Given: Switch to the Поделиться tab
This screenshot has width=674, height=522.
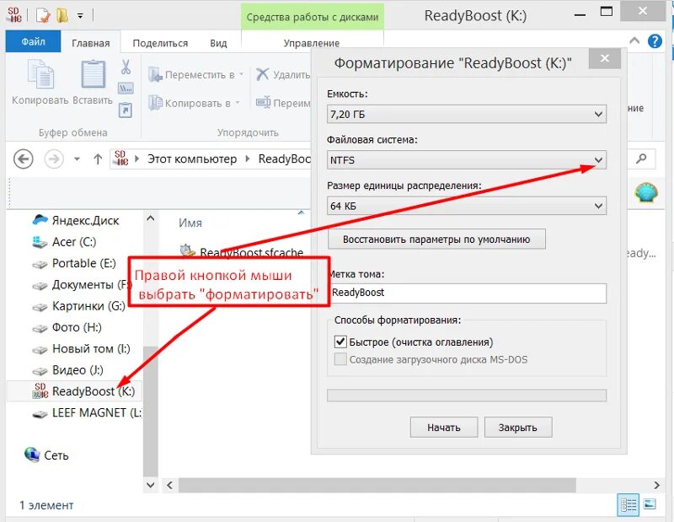Looking at the screenshot, I should click(160, 43).
